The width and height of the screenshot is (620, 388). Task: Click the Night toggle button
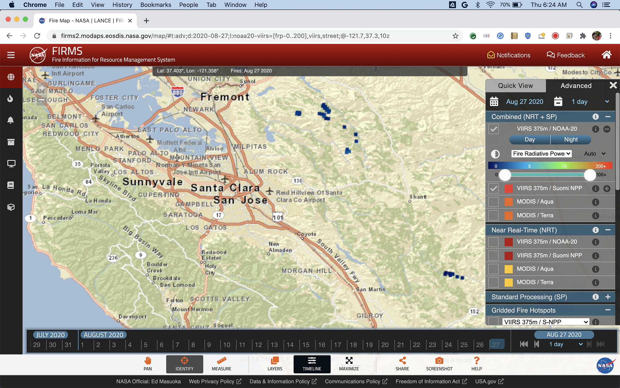point(571,140)
